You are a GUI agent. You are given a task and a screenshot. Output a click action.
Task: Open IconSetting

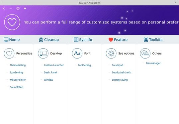(x=16, y=72)
